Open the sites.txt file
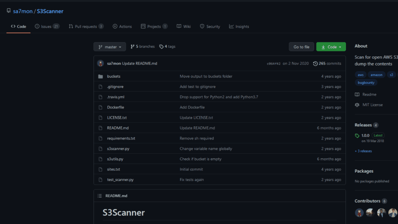 click(113, 170)
